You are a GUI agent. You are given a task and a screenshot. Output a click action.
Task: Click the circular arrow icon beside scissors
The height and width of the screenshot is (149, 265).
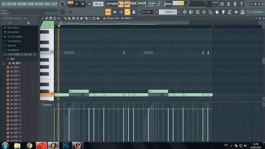222,4
